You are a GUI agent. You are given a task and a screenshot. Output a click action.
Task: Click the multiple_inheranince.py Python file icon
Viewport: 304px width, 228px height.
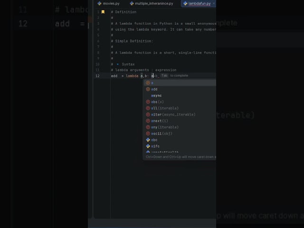132,3
